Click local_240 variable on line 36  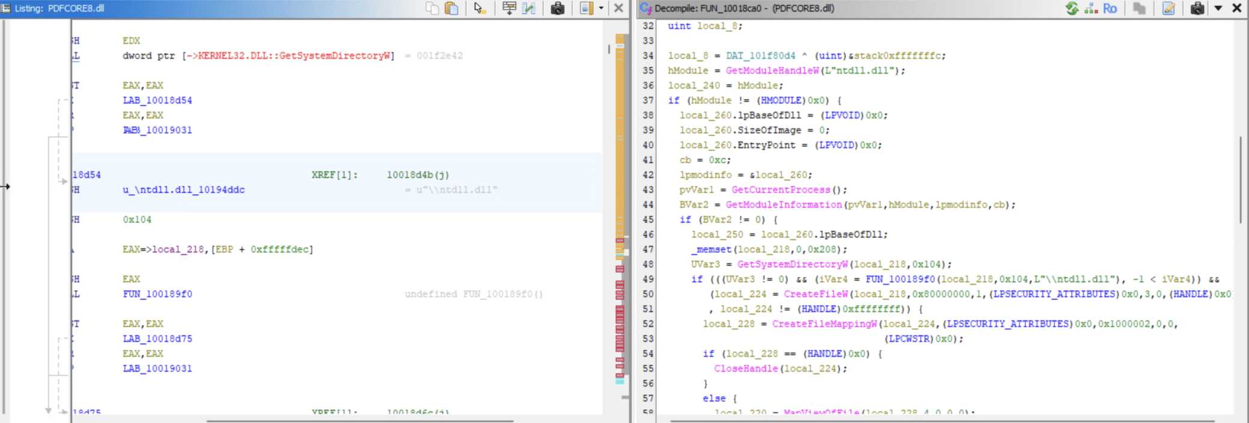pyautogui.click(x=694, y=86)
